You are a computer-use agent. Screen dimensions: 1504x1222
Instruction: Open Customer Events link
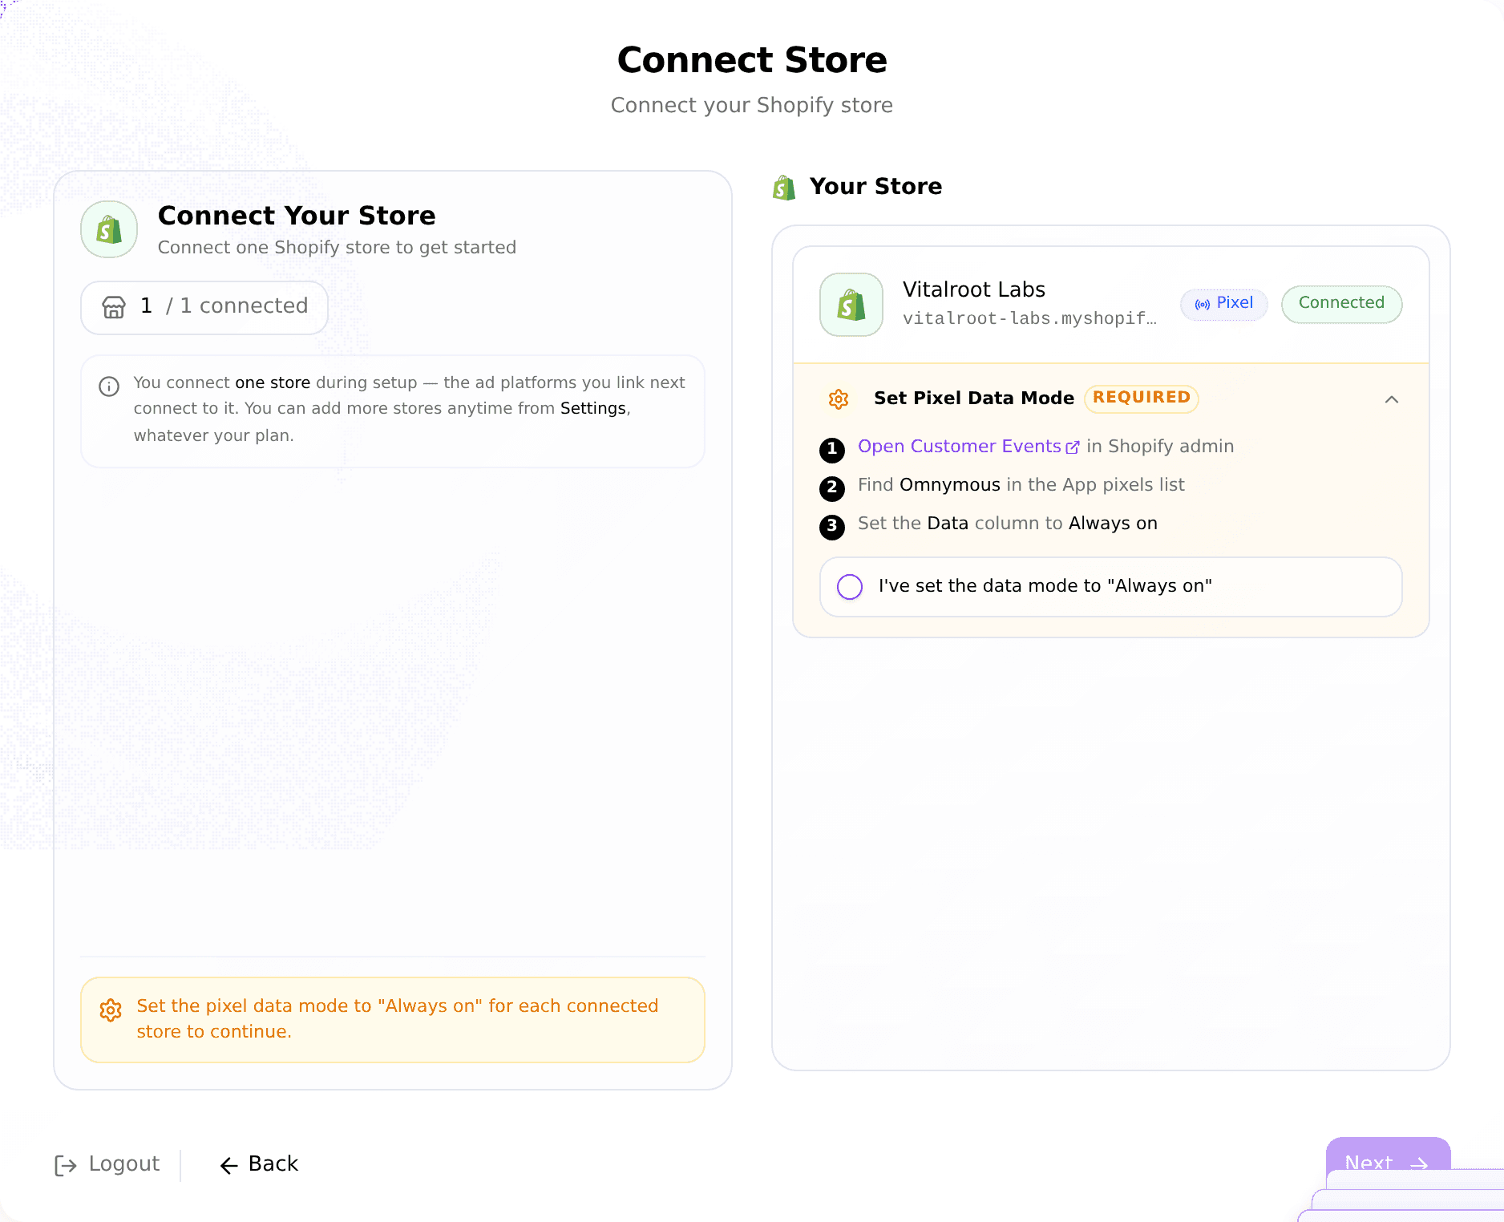(x=960, y=447)
